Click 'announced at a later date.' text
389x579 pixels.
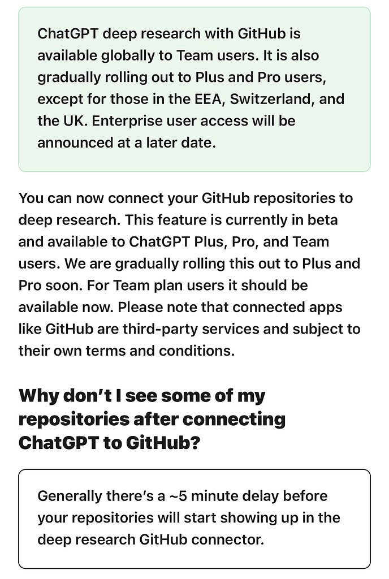coord(127,142)
